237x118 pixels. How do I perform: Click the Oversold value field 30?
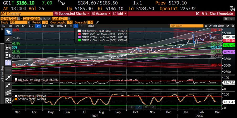click(90, 22)
